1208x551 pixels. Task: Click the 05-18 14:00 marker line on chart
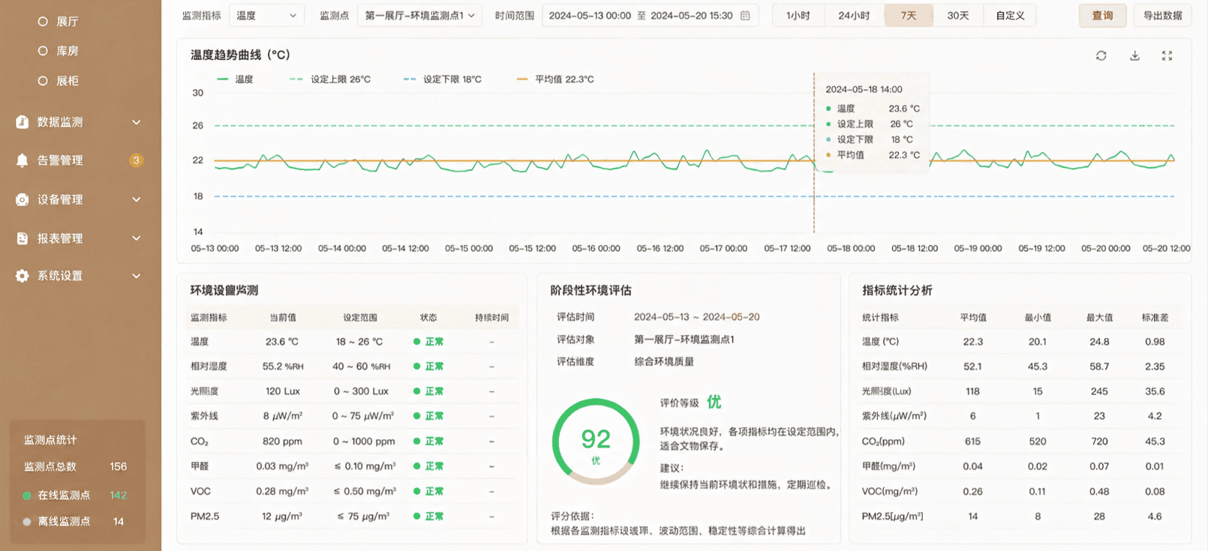[813, 153]
